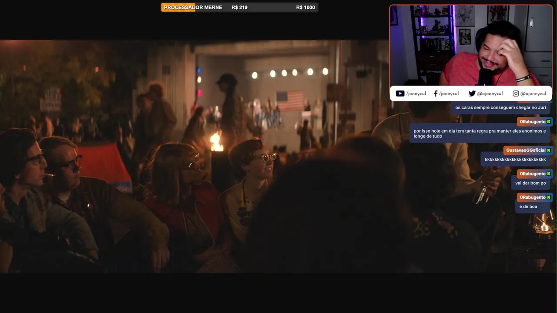Click Kick badge above 'vai dar bom po'
Viewport: 557px width, 313px height.
(x=549, y=173)
